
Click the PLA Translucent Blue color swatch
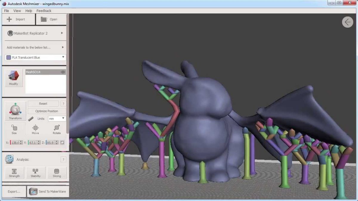point(9,57)
